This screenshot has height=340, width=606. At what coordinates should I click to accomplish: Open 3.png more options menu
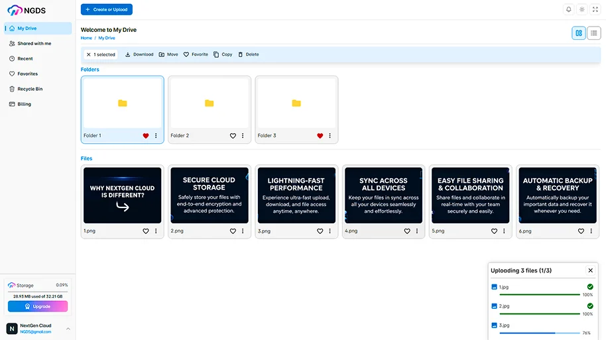point(330,231)
